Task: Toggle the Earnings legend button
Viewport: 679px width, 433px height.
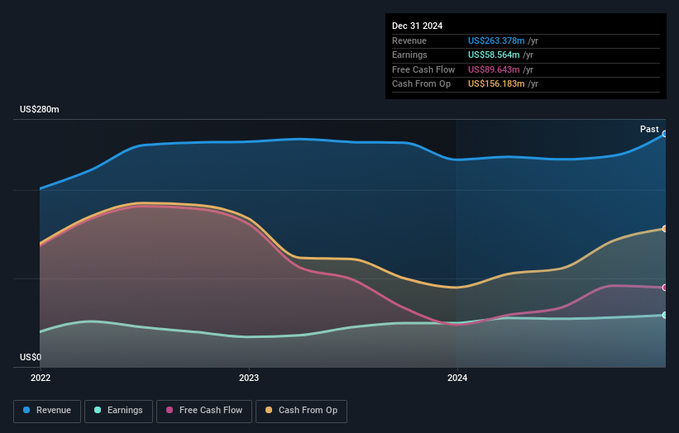Action: coord(118,411)
